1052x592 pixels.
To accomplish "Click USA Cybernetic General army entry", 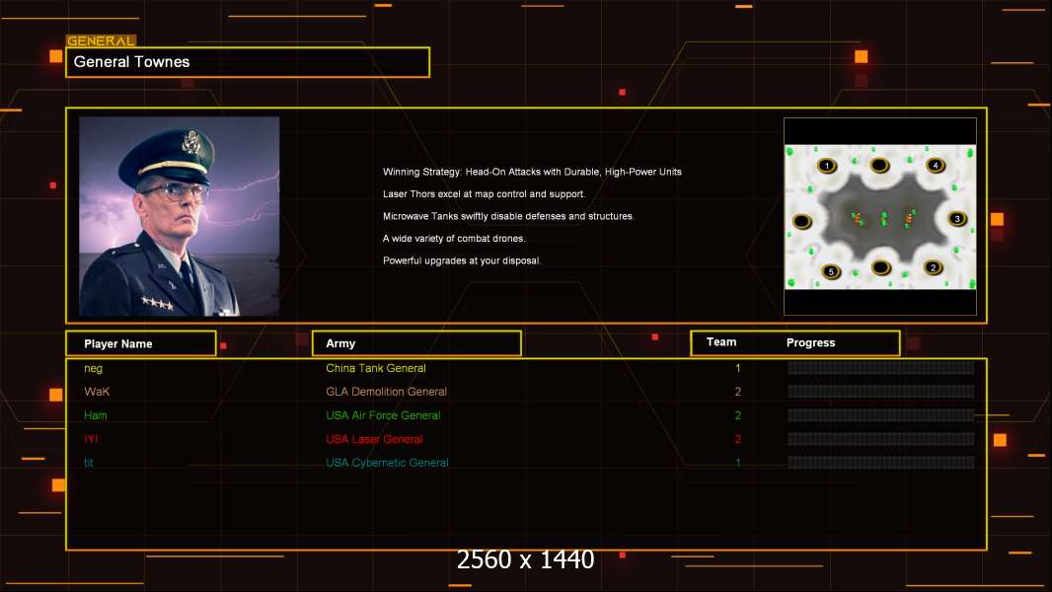I will (x=387, y=463).
